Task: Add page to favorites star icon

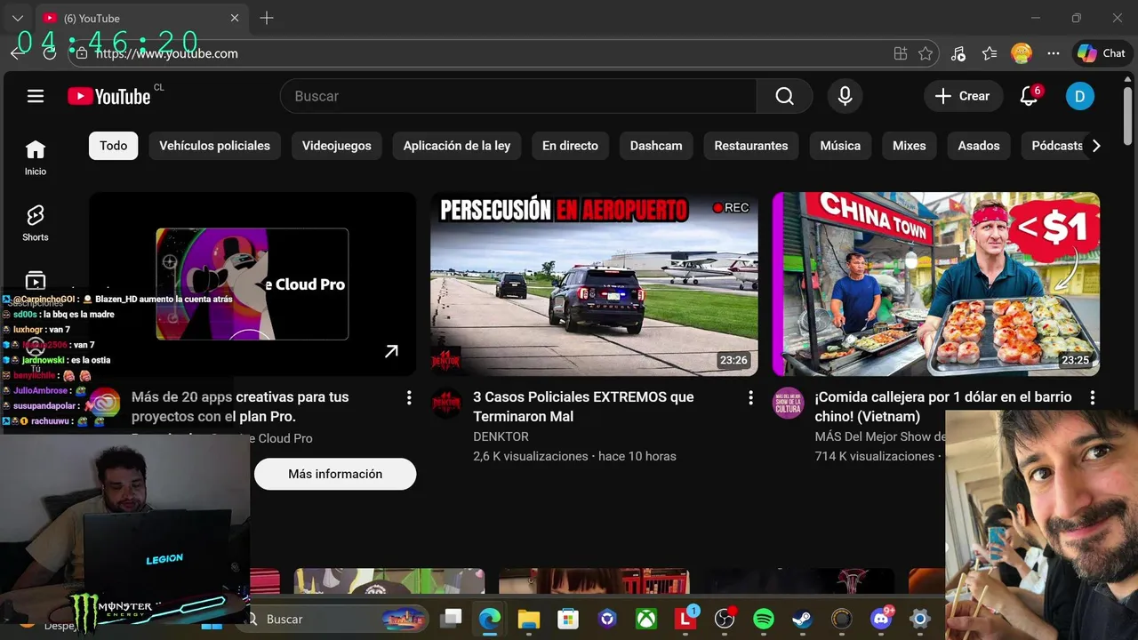Action: tap(926, 53)
